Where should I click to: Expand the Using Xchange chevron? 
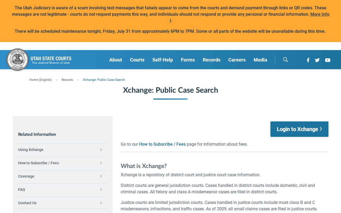tap(101, 150)
